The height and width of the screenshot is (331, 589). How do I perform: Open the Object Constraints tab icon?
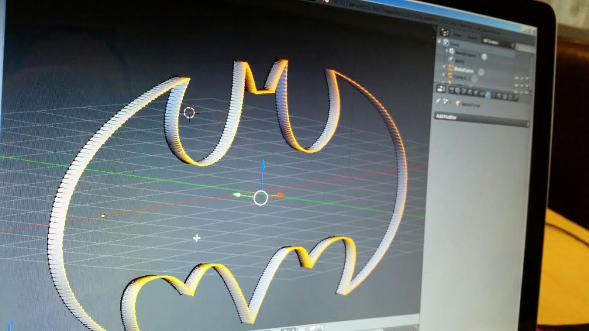click(482, 93)
